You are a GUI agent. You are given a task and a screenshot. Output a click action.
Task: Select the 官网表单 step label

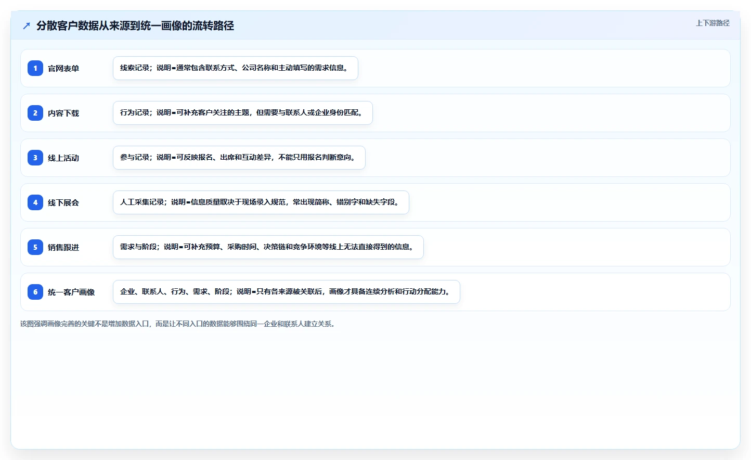tap(63, 68)
